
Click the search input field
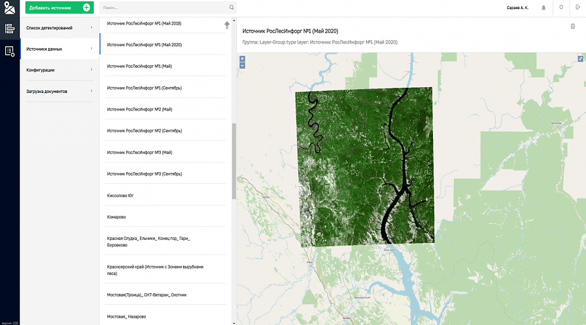tap(163, 8)
